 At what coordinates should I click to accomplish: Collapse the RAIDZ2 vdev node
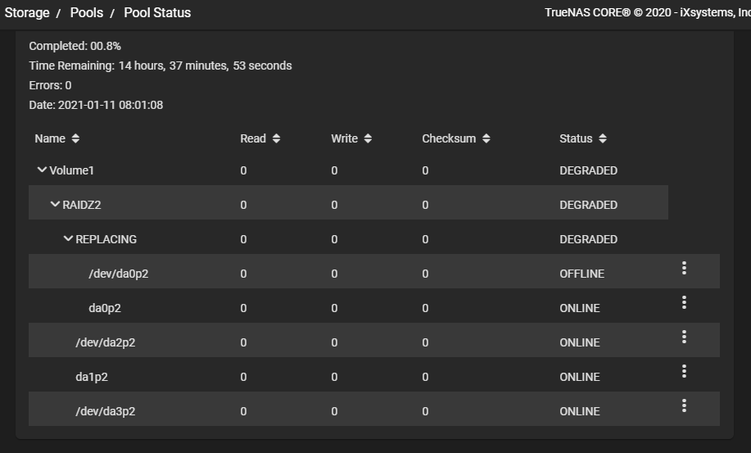point(55,204)
